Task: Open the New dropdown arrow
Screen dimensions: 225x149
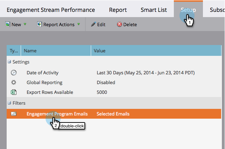Action: click(x=25, y=24)
